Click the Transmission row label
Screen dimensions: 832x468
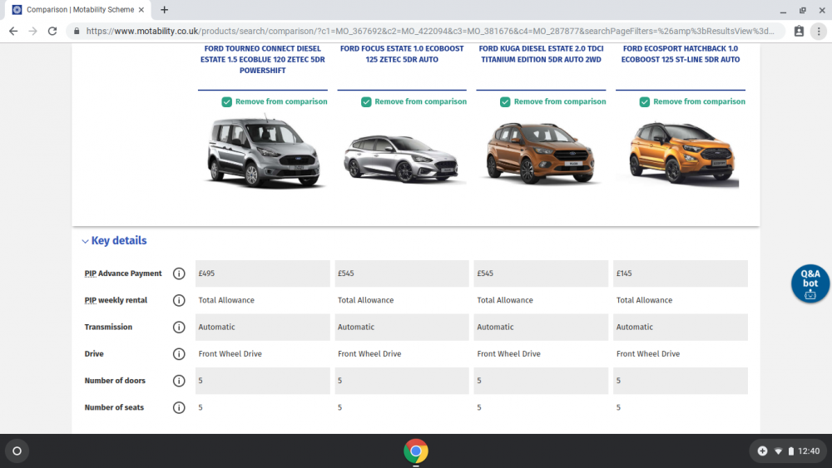108,327
